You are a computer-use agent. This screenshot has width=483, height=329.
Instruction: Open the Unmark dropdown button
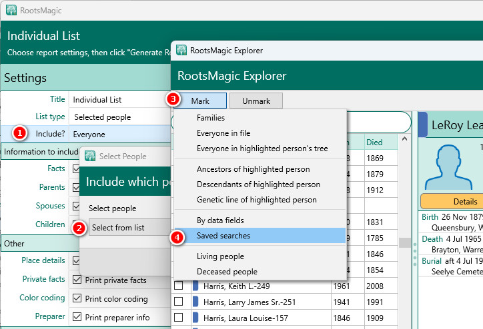click(x=256, y=101)
